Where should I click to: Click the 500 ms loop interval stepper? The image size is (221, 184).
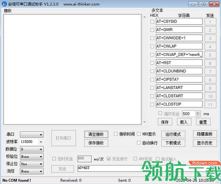point(198,114)
